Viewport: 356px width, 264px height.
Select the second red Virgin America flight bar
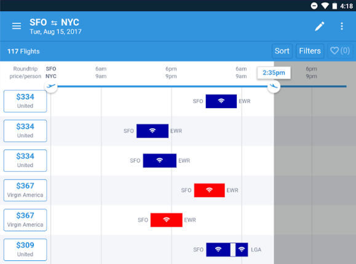[x=167, y=220]
